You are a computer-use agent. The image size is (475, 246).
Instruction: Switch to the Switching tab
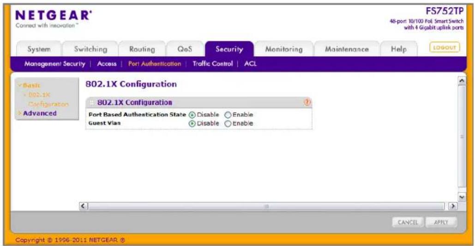point(90,49)
